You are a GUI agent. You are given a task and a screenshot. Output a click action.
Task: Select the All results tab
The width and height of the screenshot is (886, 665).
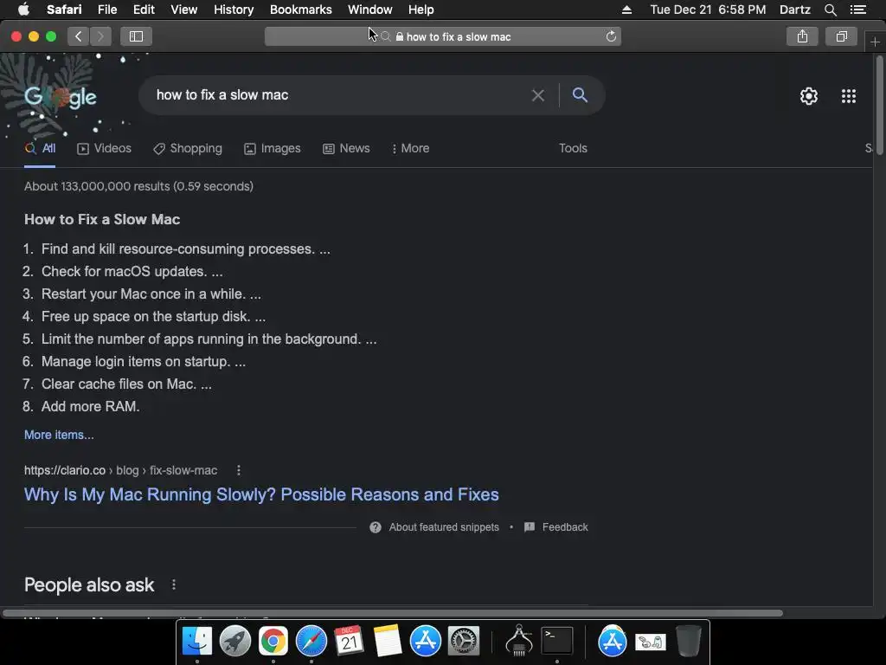tap(40, 149)
